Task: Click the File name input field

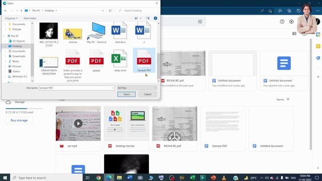Action: tap(75, 88)
